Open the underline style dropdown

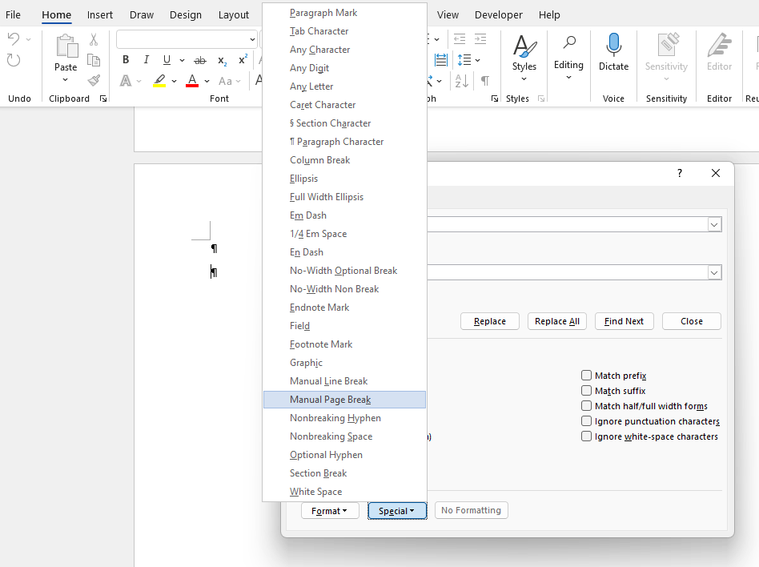click(x=182, y=59)
